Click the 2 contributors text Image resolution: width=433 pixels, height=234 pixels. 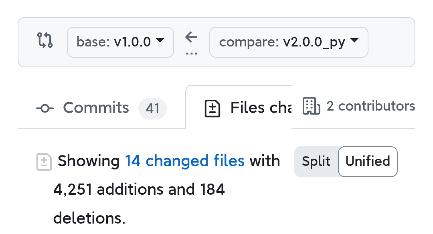(x=370, y=106)
